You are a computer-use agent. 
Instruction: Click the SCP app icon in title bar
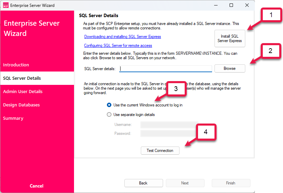[x=6, y=5]
